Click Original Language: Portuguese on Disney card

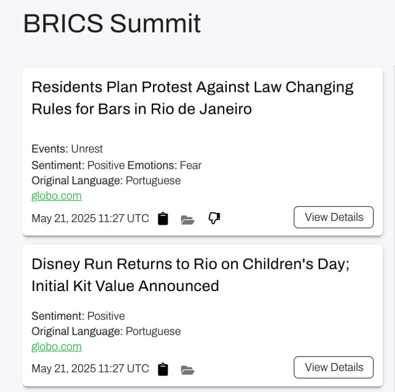click(x=106, y=331)
